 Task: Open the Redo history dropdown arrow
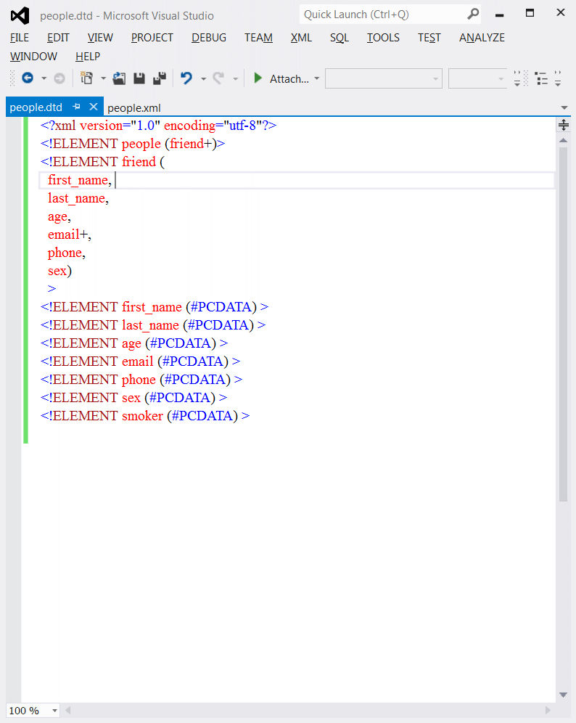coord(236,79)
